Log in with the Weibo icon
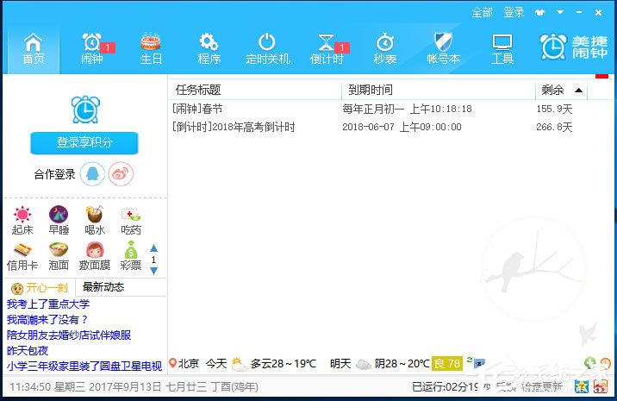Viewport: 617px width, 401px height. [121, 173]
